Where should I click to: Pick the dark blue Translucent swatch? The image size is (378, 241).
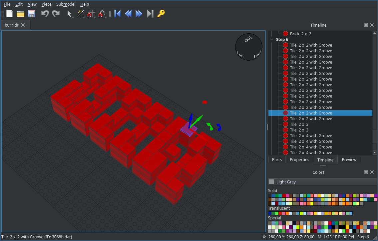tap(269, 213)
